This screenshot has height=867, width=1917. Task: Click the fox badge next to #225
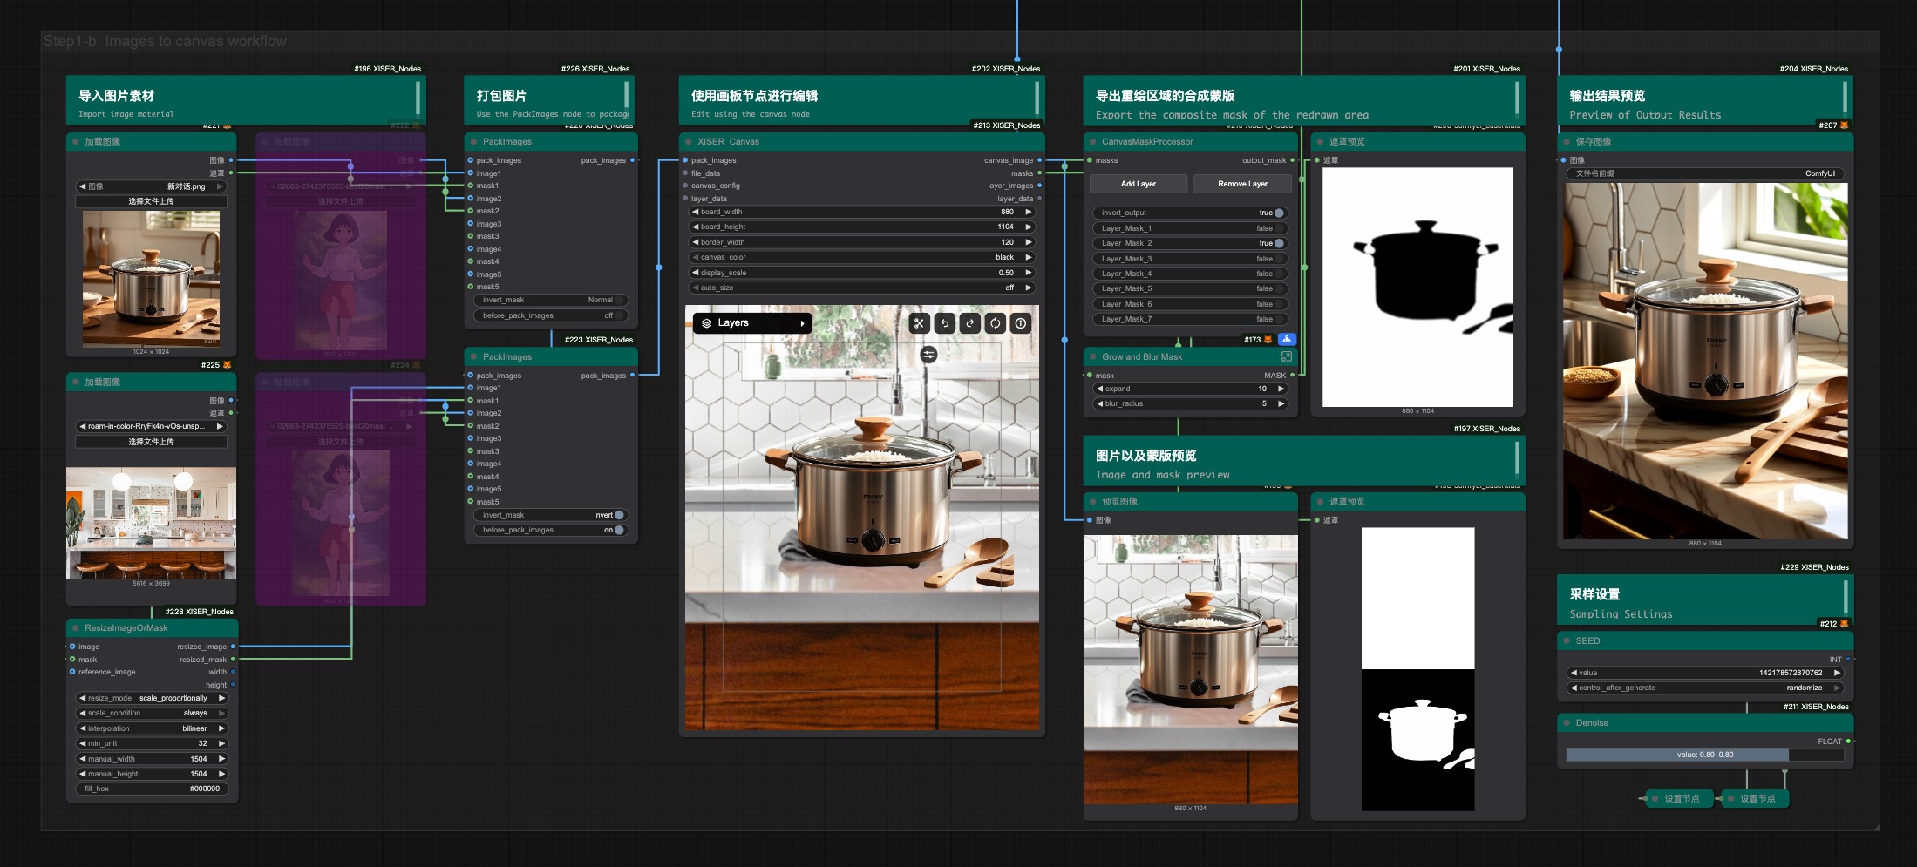point(228,365)
